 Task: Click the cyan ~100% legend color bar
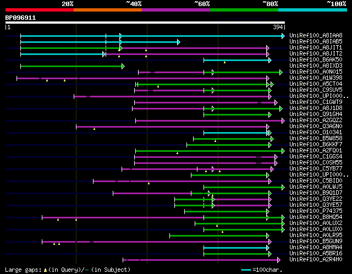pos(312,10)
